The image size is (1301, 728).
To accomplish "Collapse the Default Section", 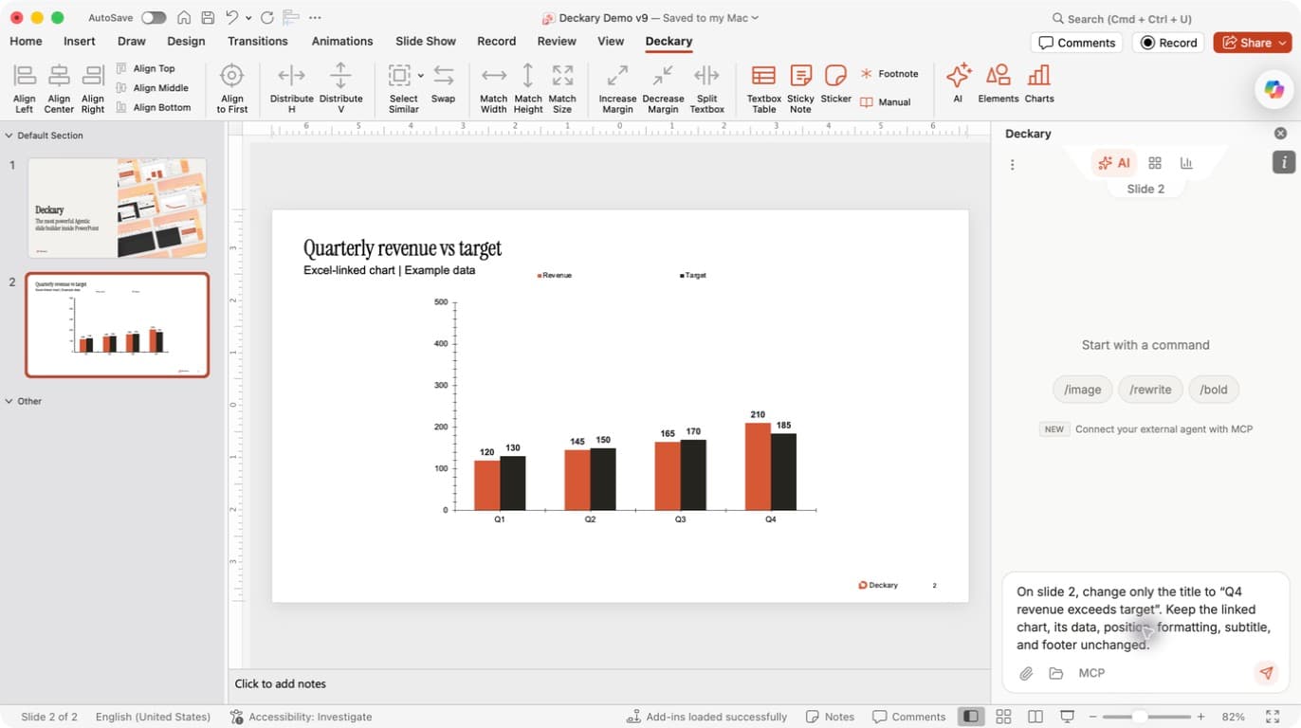I will [x=9, y=136].
